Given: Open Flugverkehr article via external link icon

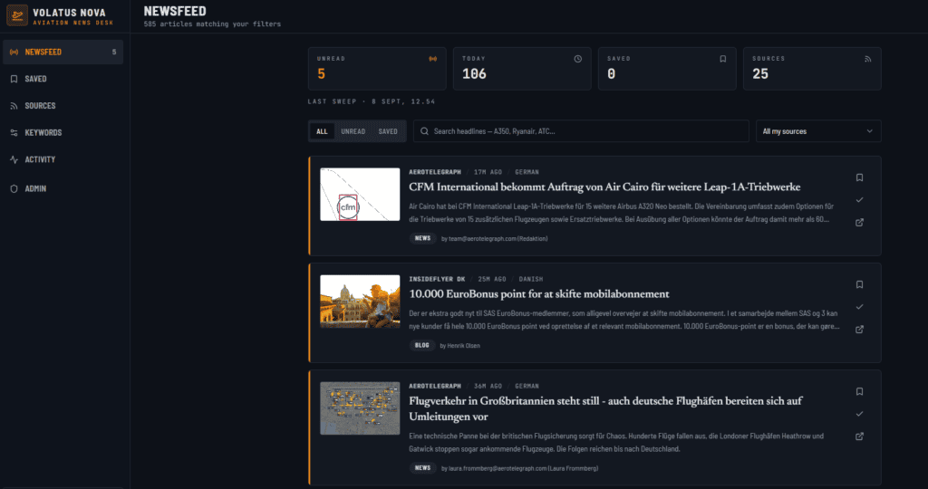Looking at the screenshot, I should coord(859,436).
